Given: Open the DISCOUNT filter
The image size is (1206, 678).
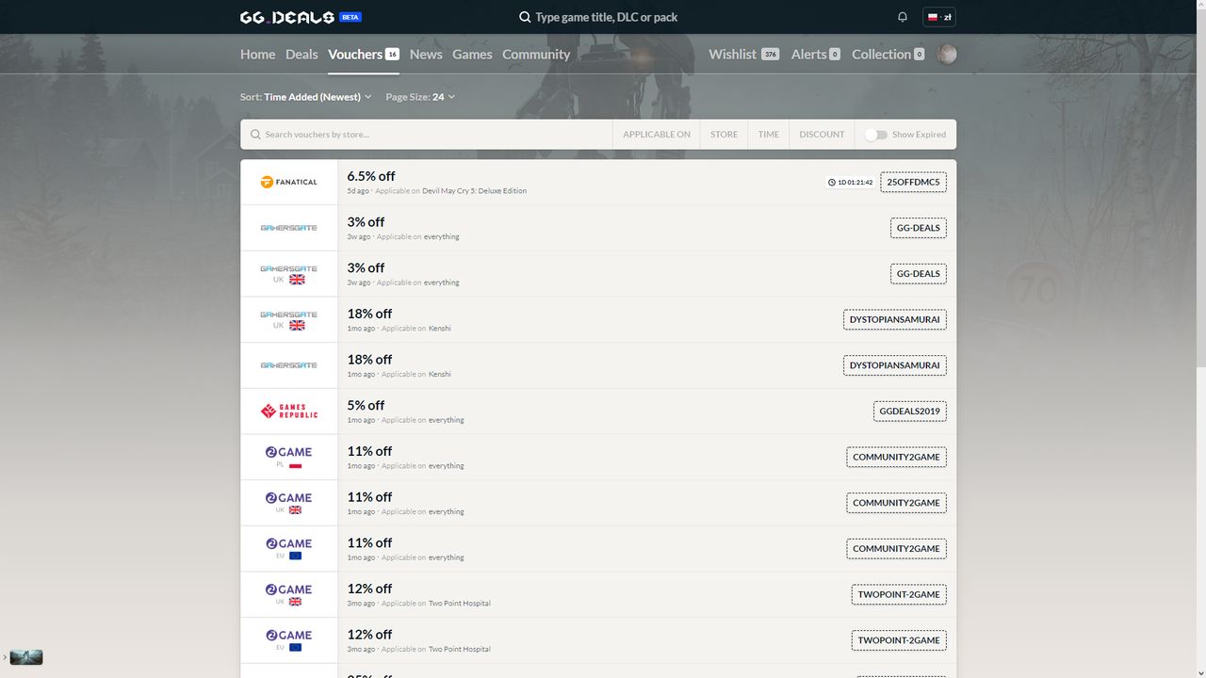Looking at the screenshot, I should (822, 135).
